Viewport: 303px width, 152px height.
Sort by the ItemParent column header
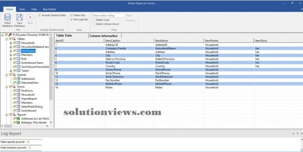pos(229,40)
